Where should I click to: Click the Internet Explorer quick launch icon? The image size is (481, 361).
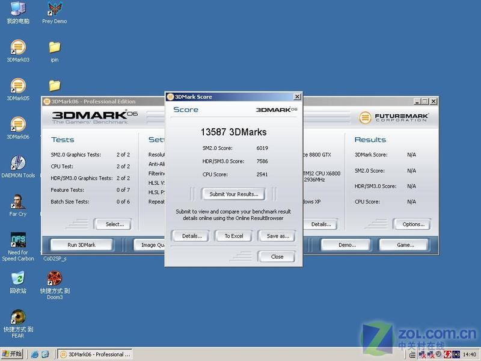point(35,354)
